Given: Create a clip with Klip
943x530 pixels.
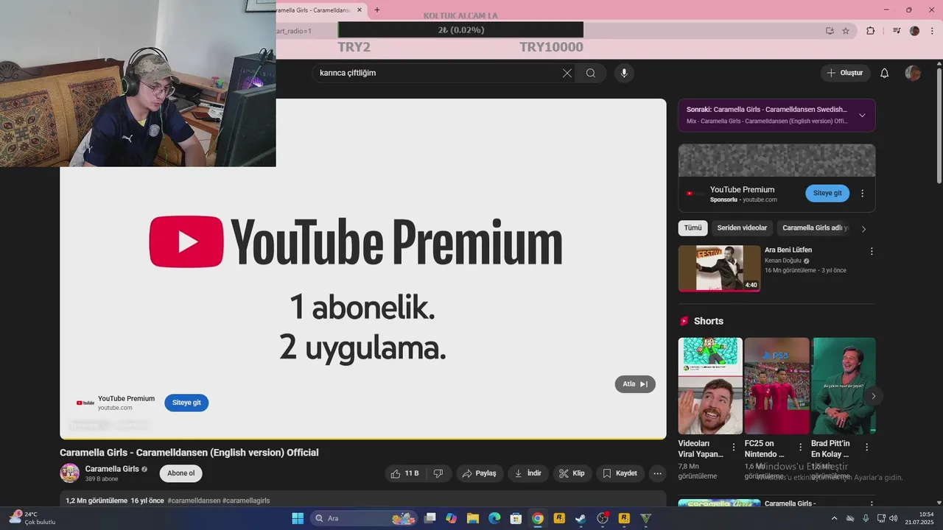Looking at the screenshot, I should [572, 473].
